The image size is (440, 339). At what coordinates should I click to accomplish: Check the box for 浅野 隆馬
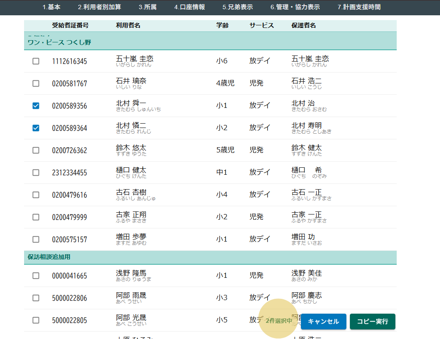[36, 276]
